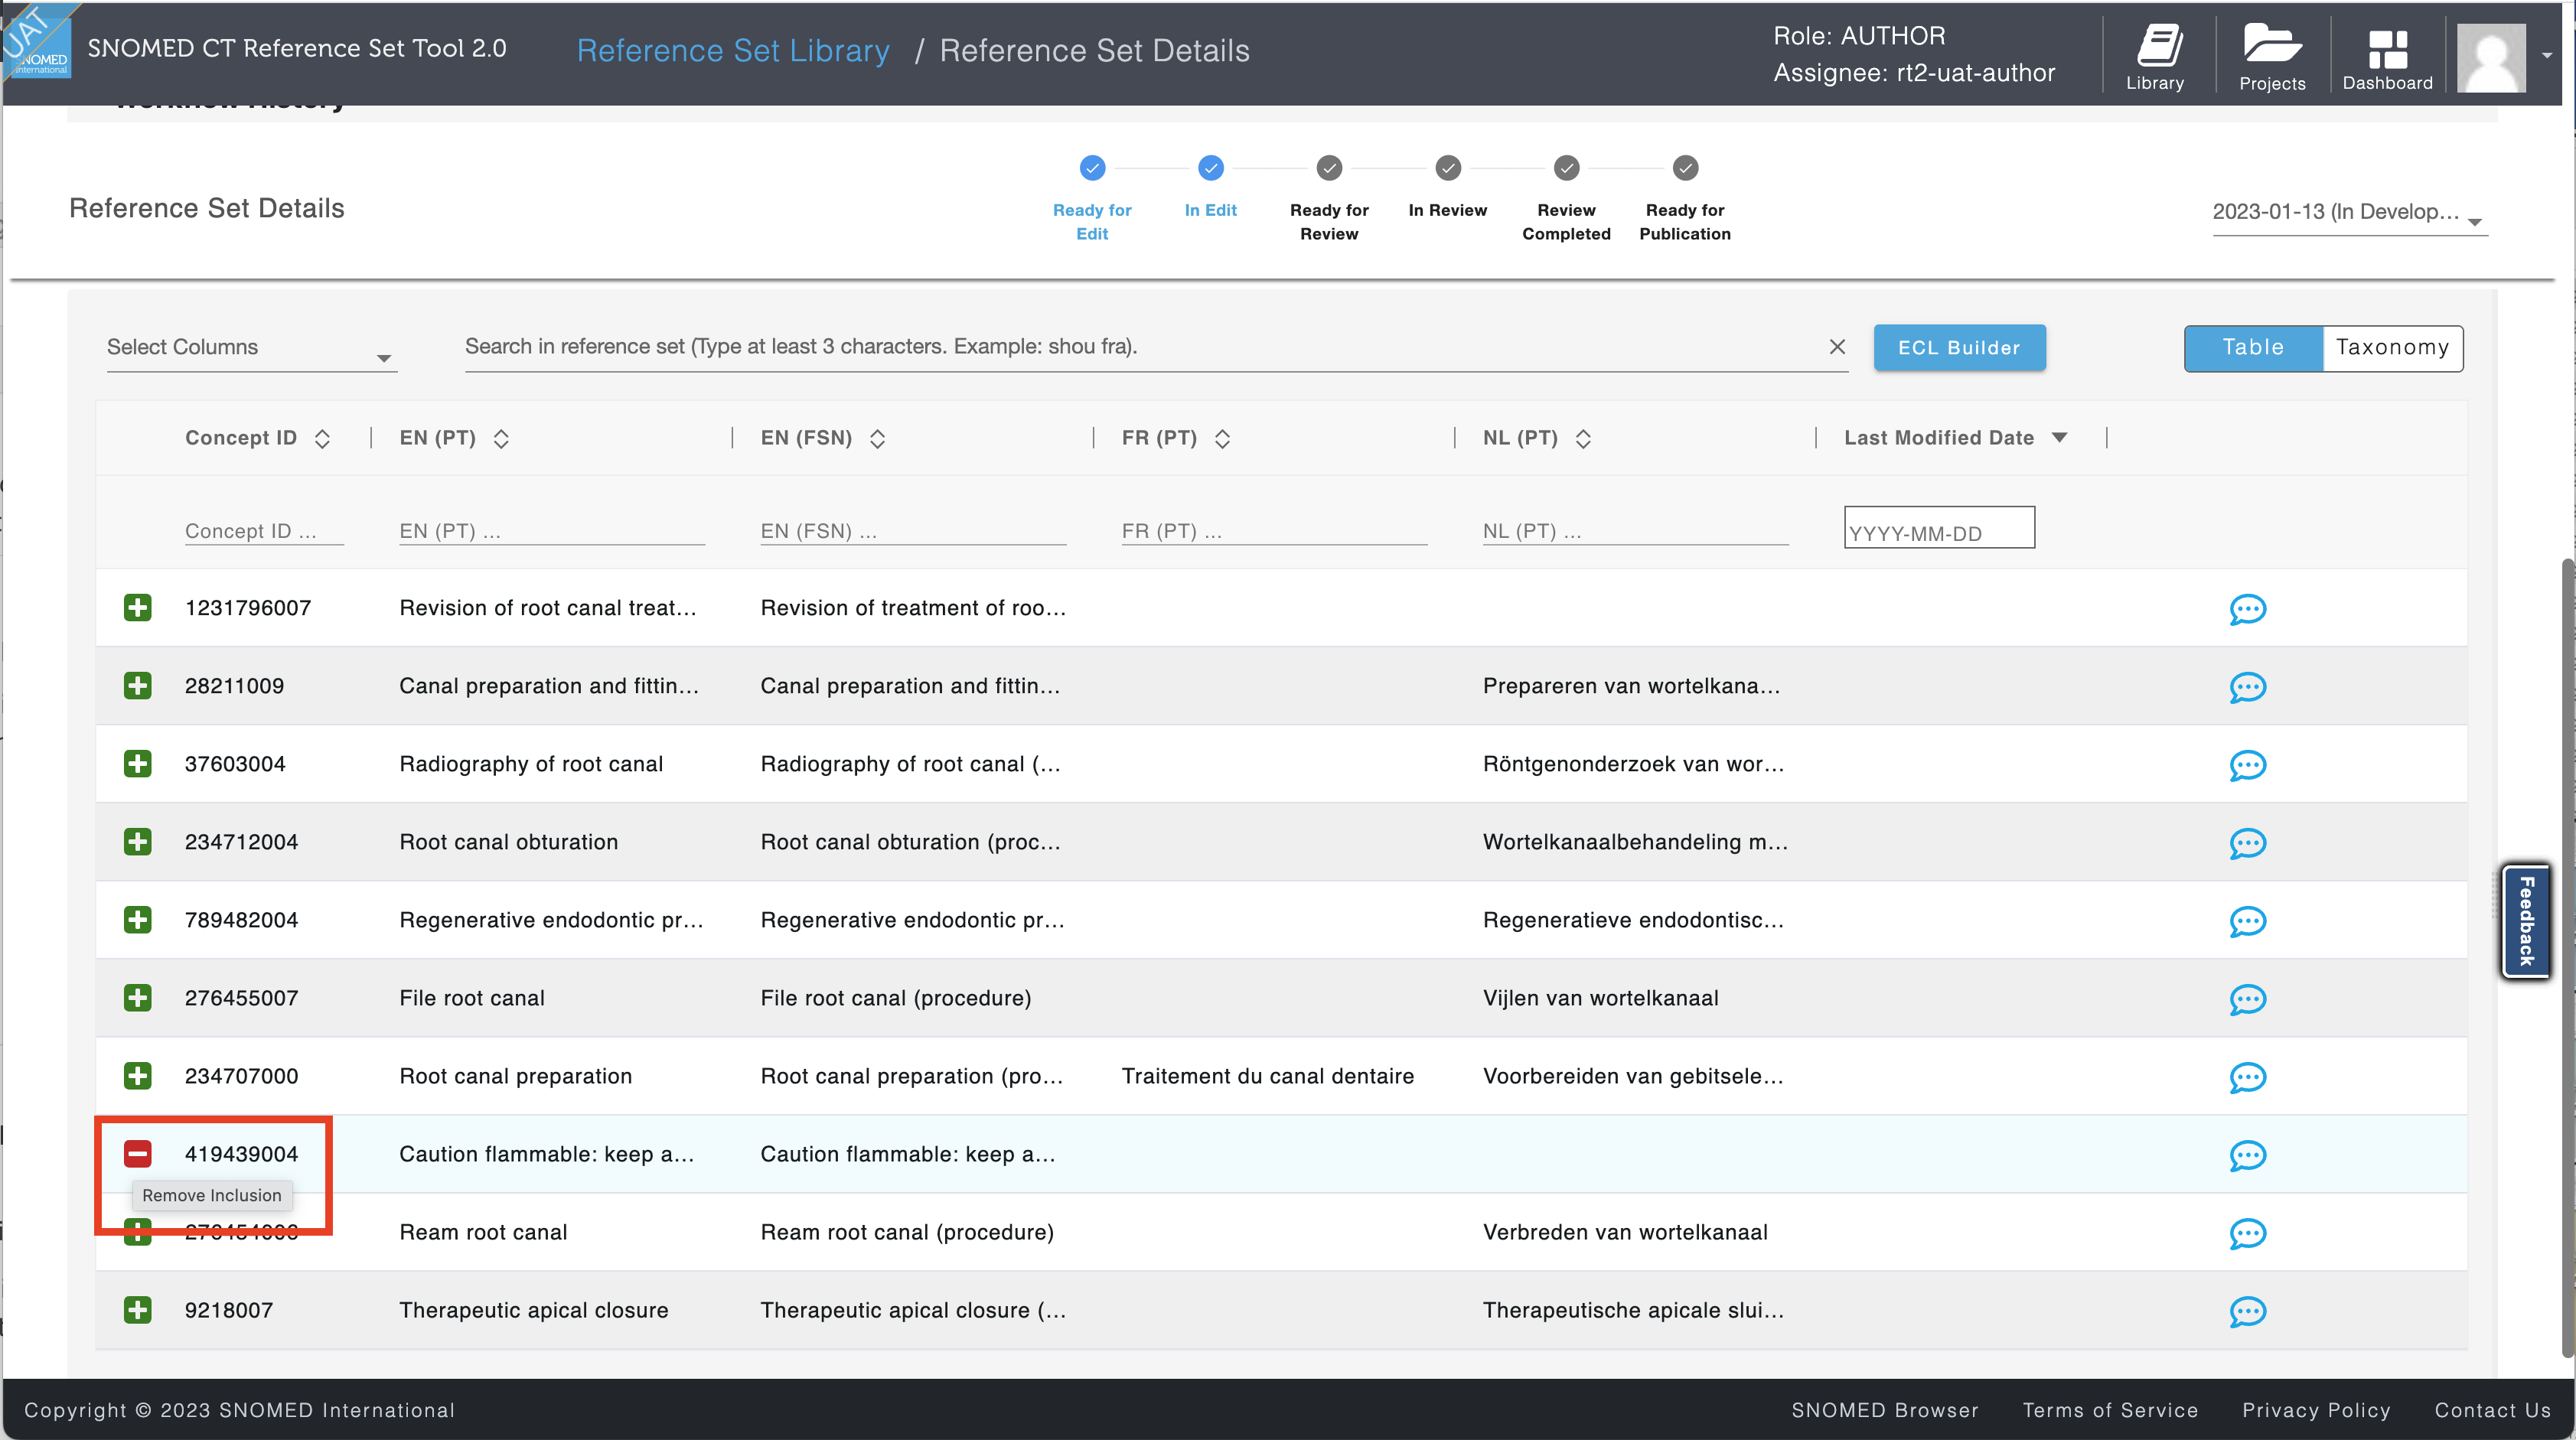Click 'Vijlen van wortelkanaal' cell

click(x=1600, y=998)
